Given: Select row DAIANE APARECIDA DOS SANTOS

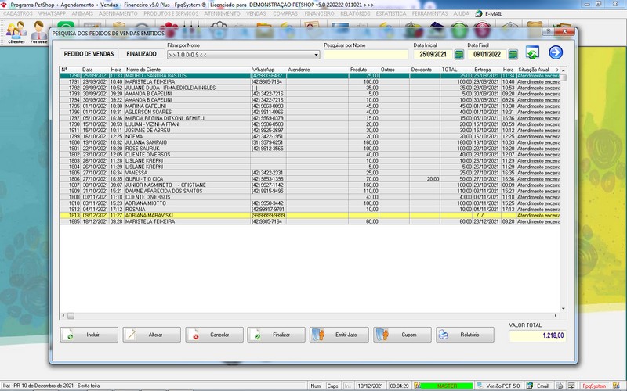Looking at the screenshot, I should (x=310, y=191).
